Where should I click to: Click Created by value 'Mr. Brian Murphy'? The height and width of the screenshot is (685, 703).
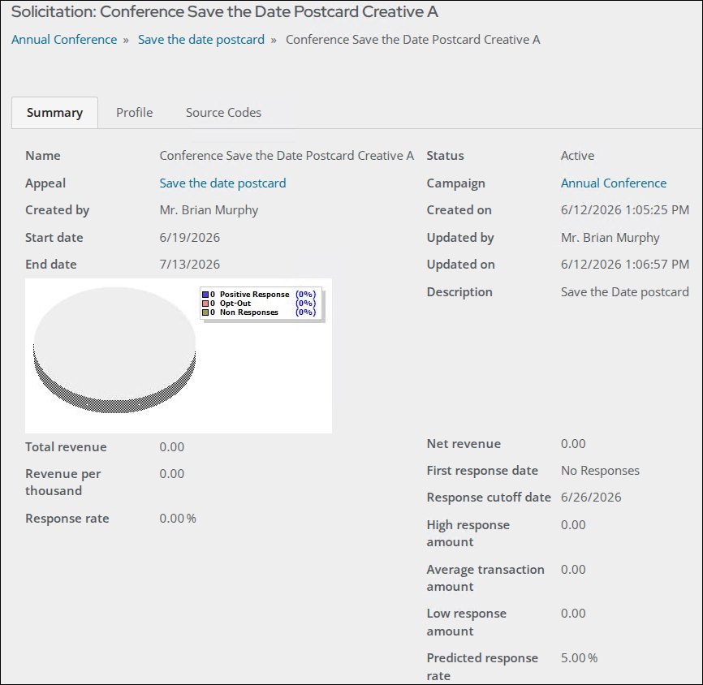tap(209, 210)
